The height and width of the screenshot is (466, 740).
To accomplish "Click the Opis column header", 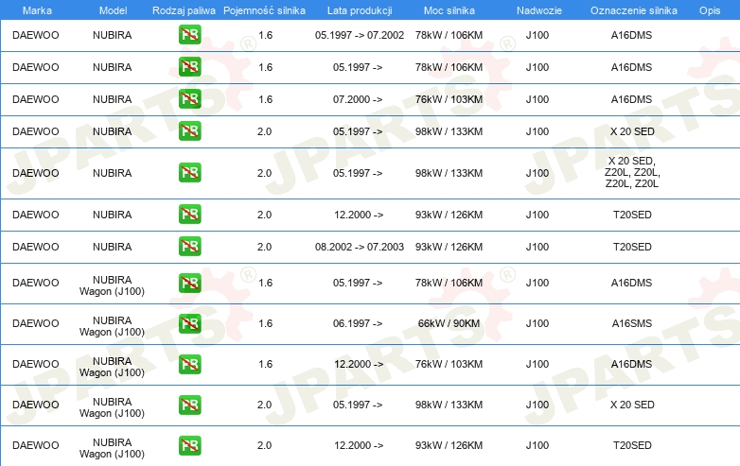I will (x=710, y=10).
